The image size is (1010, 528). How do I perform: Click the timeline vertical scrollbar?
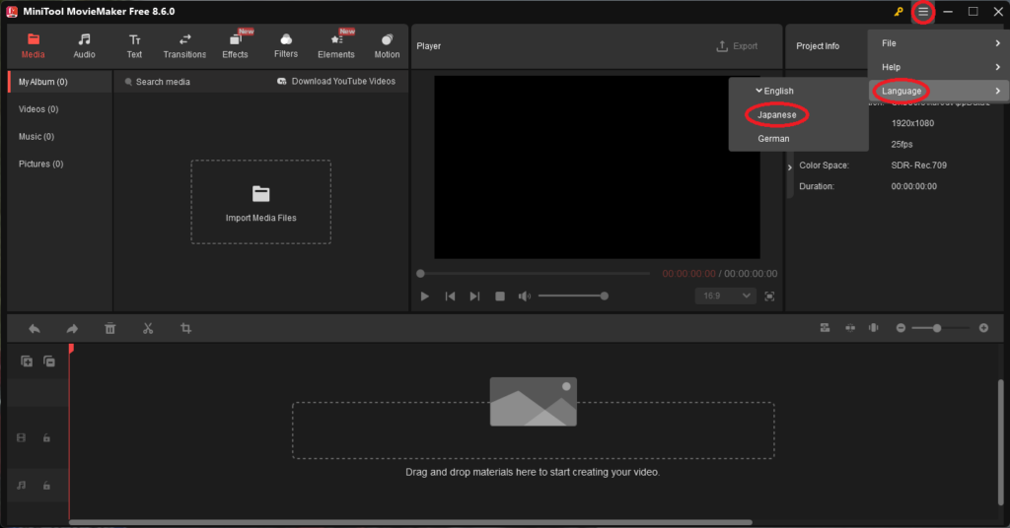1000,442
